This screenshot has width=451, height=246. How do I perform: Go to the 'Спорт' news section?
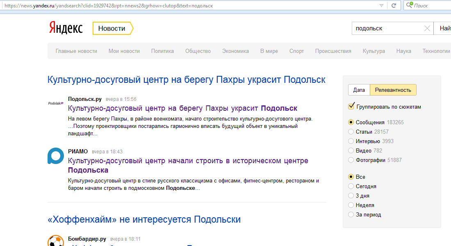tap(296, 51)
